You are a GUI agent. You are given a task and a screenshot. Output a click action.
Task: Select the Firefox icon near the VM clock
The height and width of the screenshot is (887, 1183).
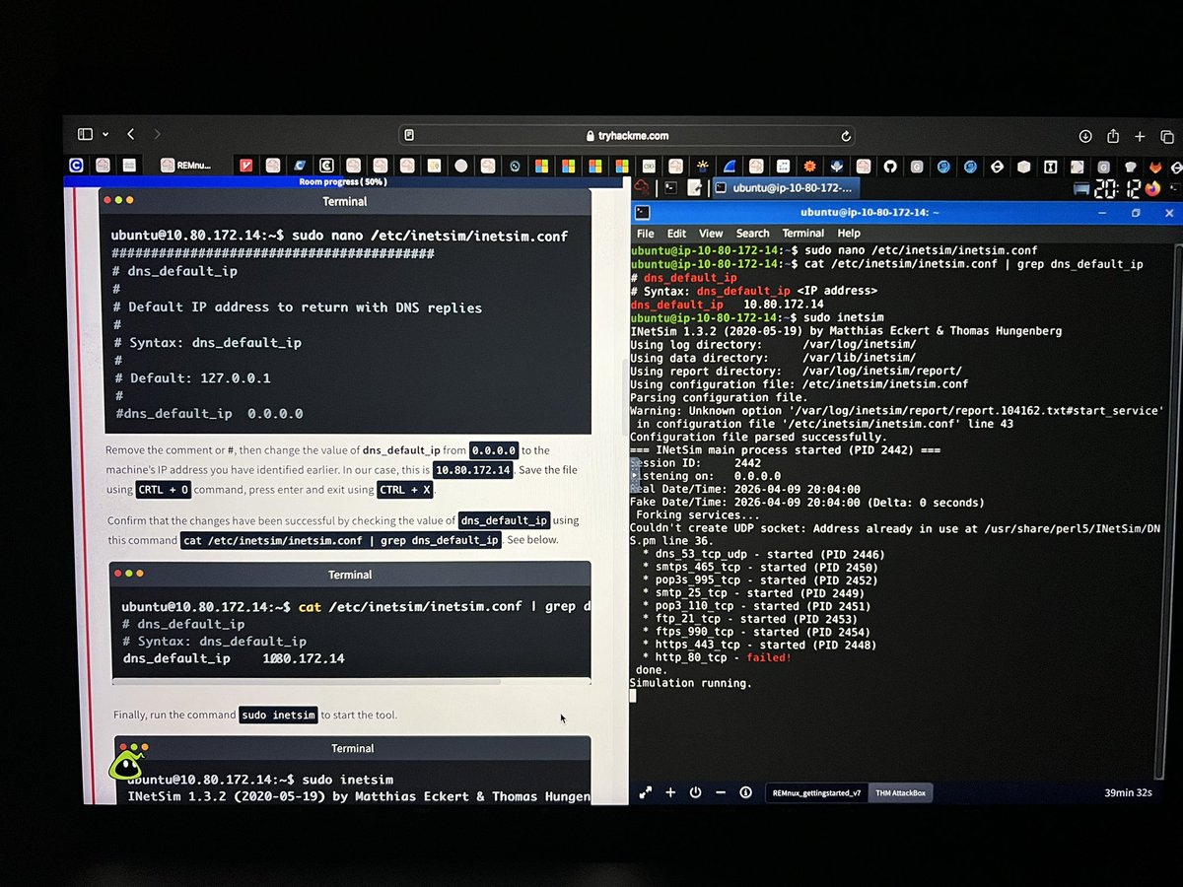pos(1151,188)
